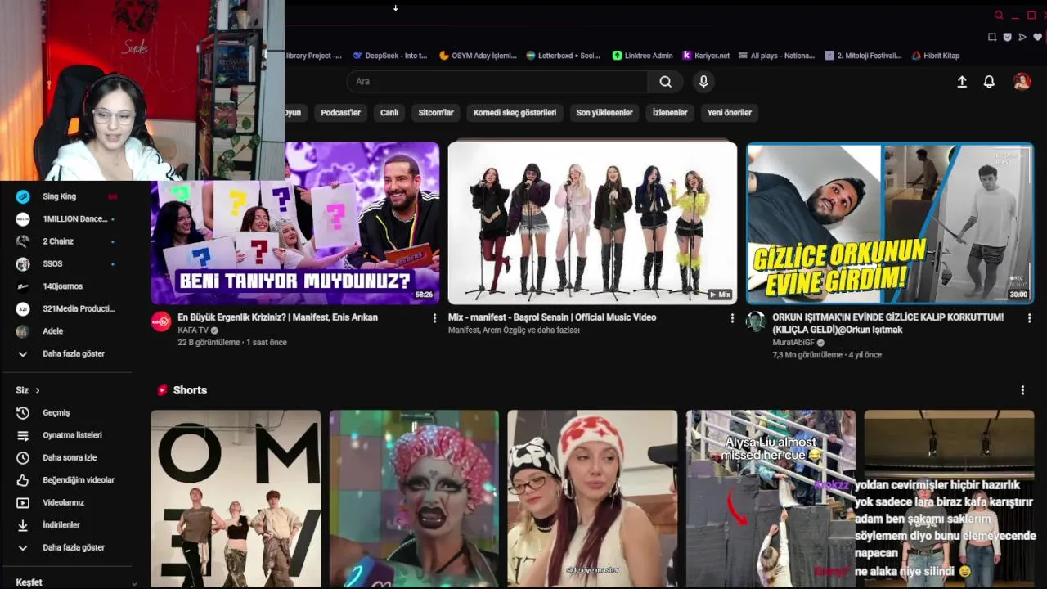Screen dimensions: 1047x589
Task: Open the notifications bell
Action: tap(989, 82)
